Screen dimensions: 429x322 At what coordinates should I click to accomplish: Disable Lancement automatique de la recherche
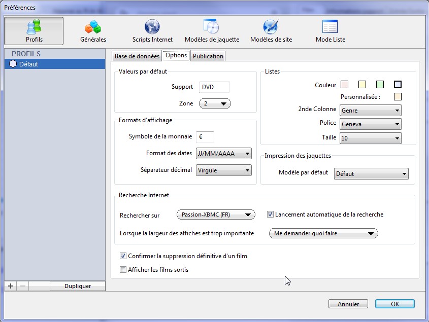[271, 214]
